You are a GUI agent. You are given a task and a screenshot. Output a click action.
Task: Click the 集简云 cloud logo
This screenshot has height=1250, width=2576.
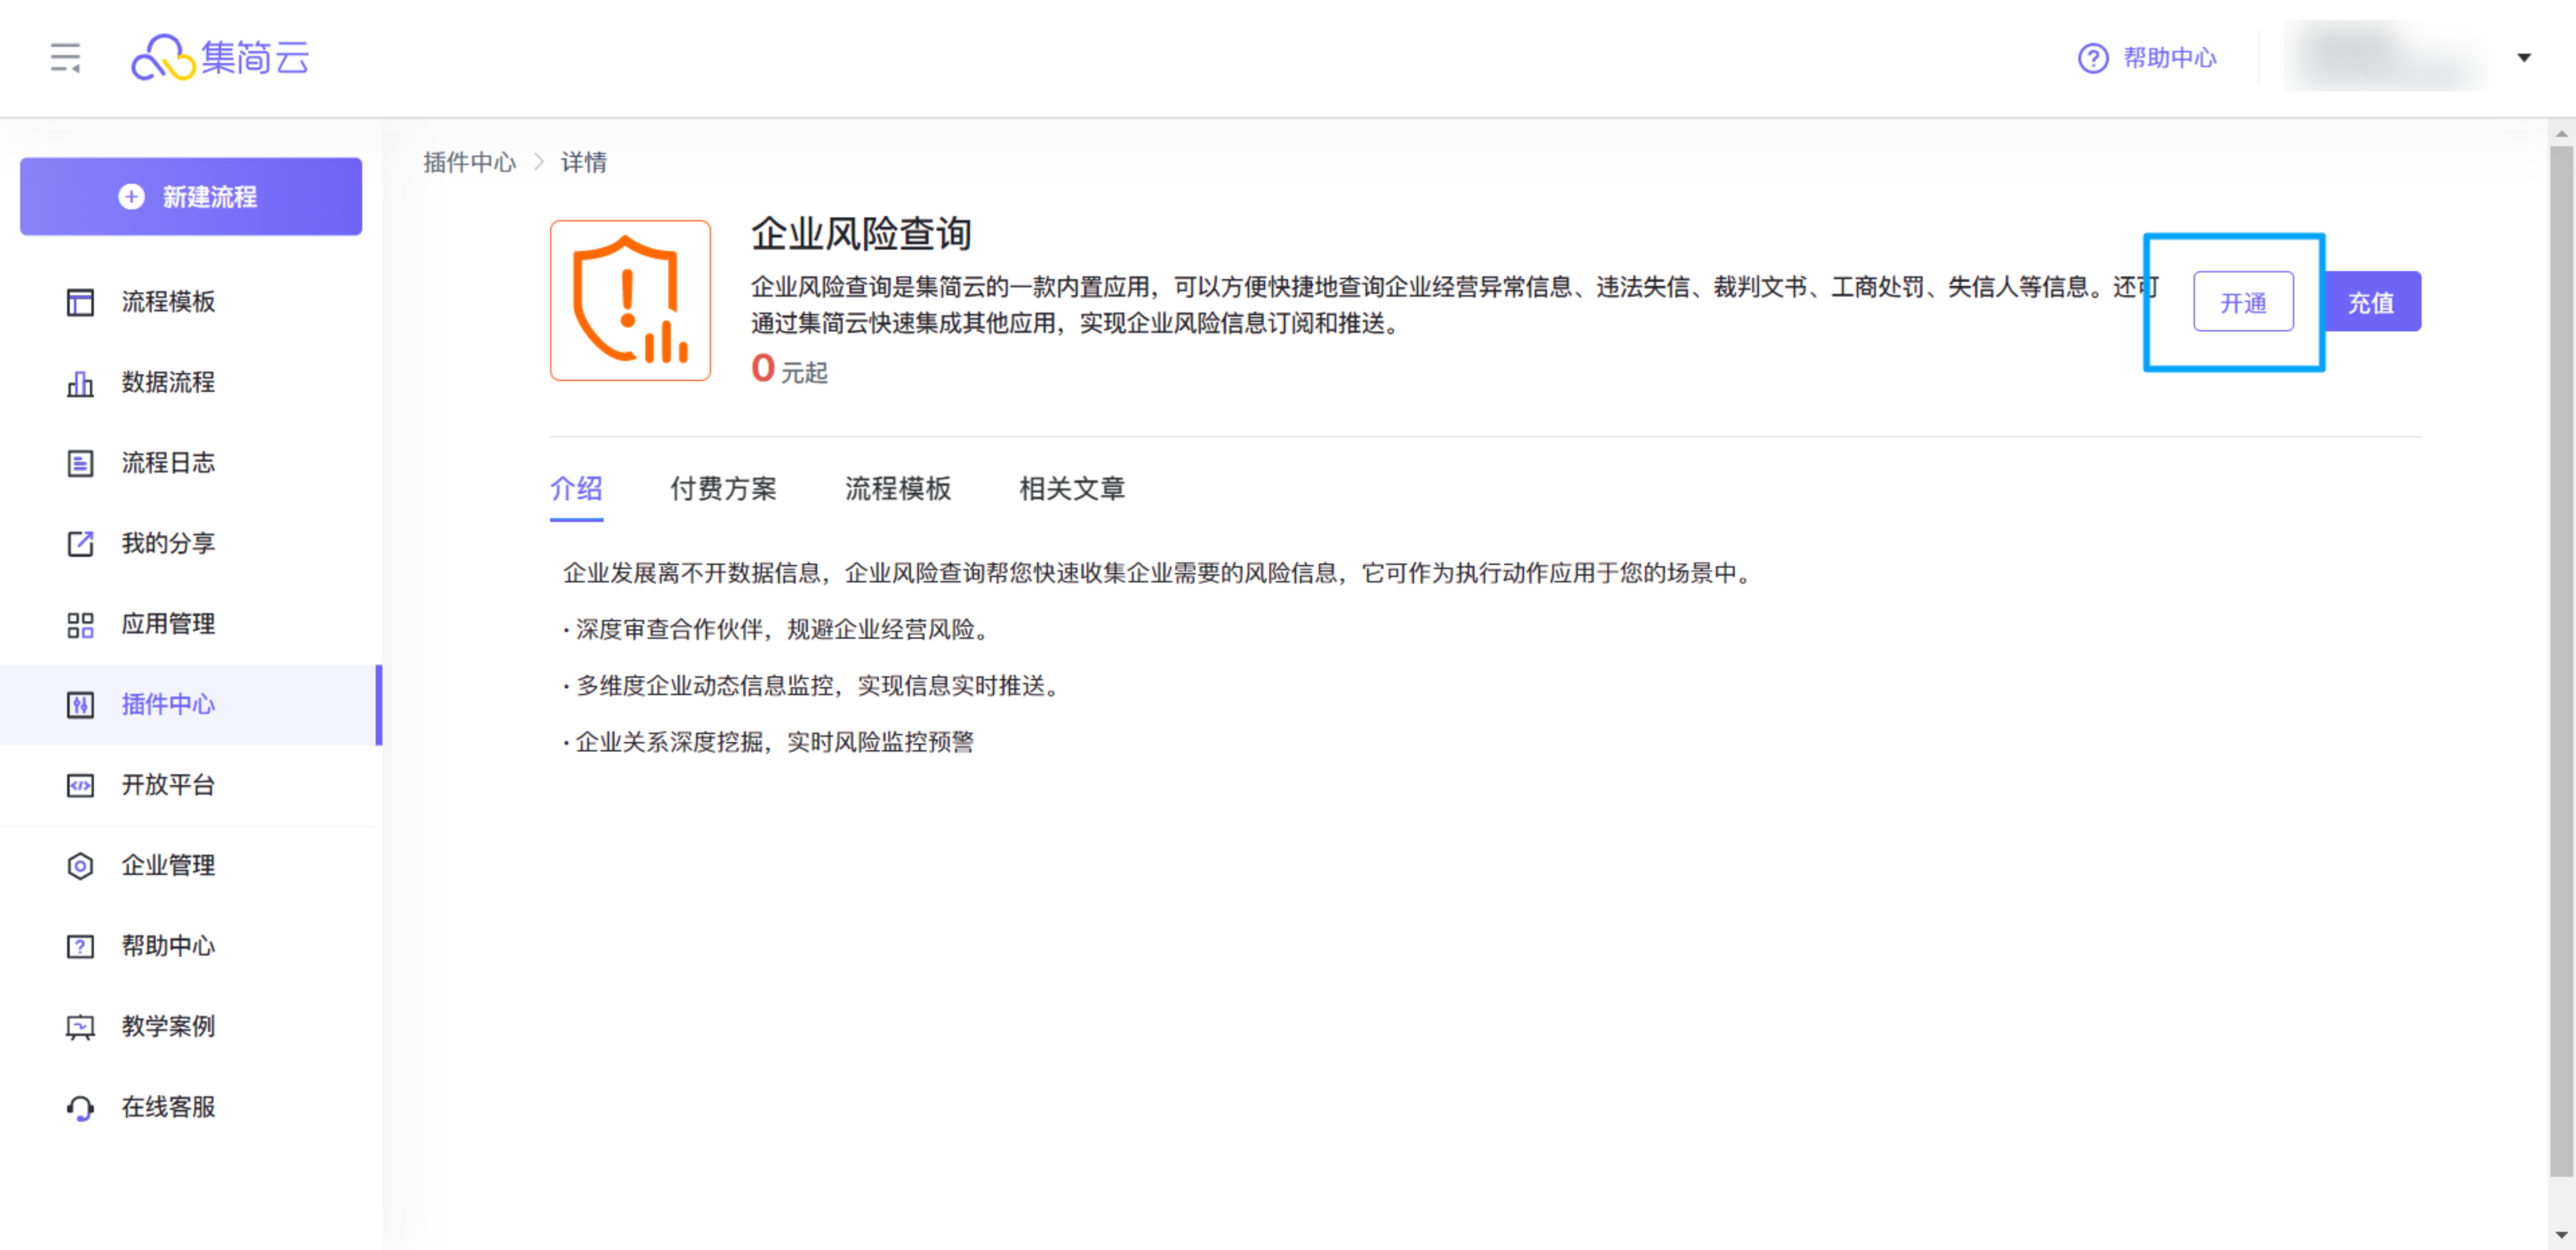pyautogui.click(x=220, y=58)
